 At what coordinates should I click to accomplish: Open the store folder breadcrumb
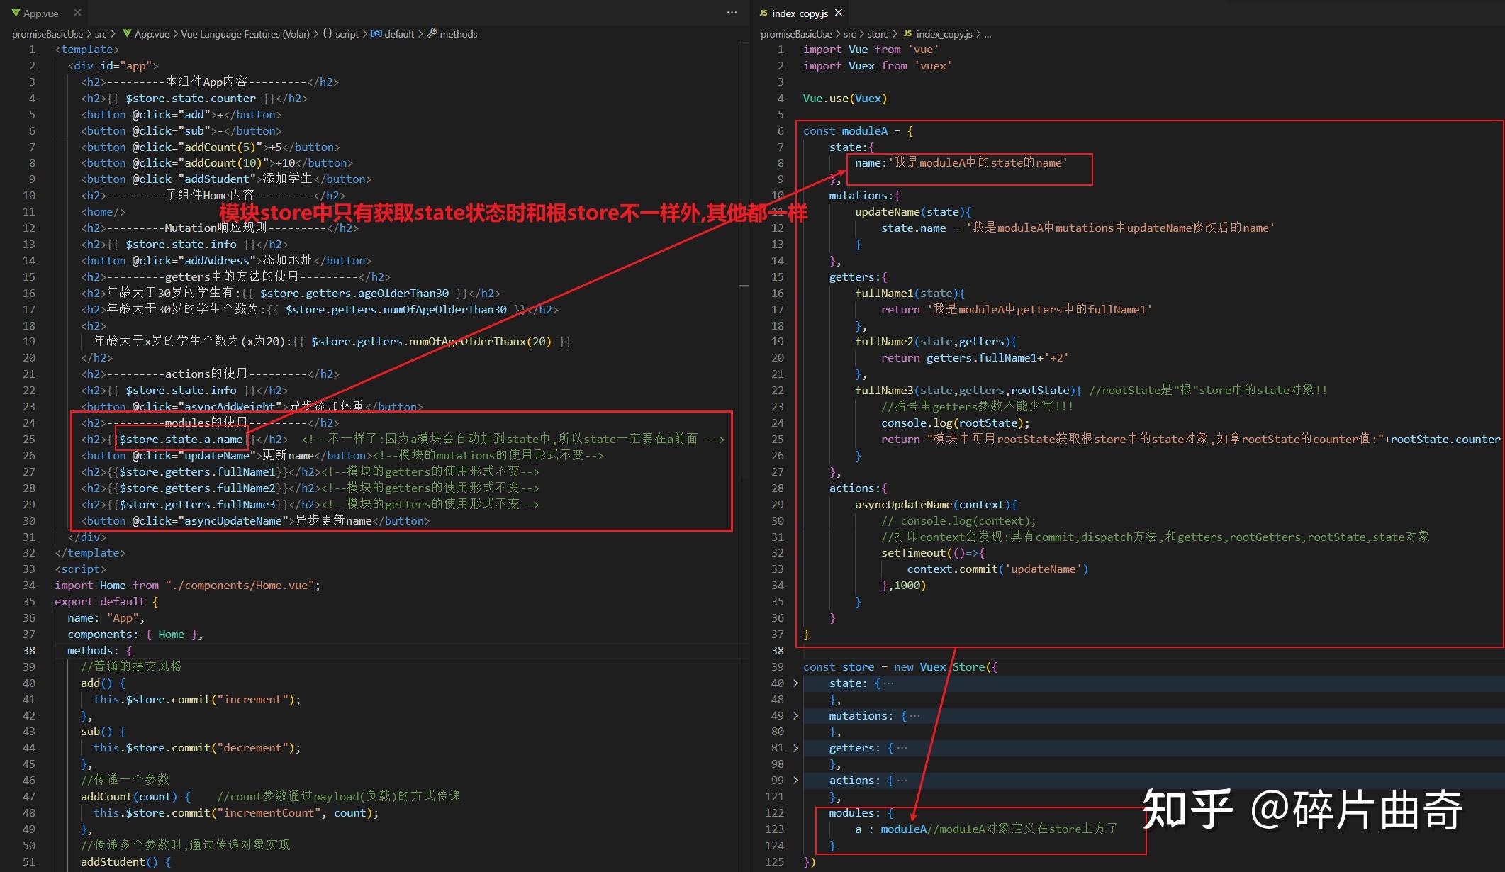877,34
